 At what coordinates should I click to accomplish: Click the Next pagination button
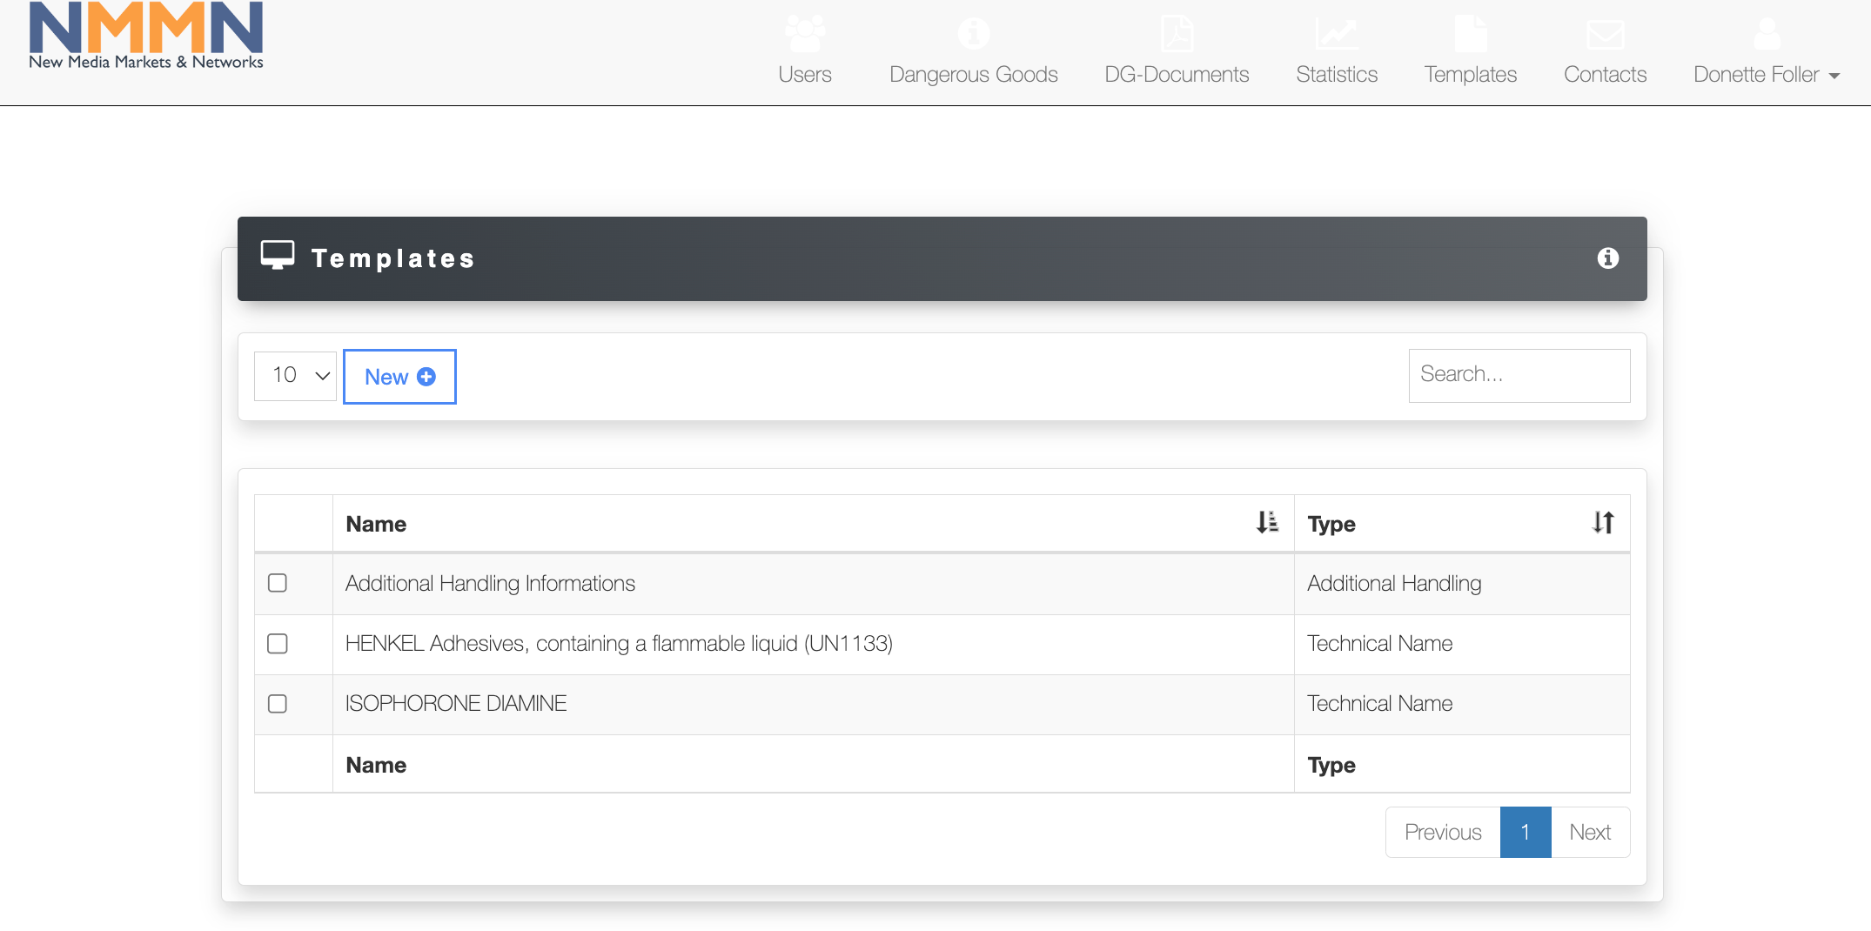coord(1590,833)
